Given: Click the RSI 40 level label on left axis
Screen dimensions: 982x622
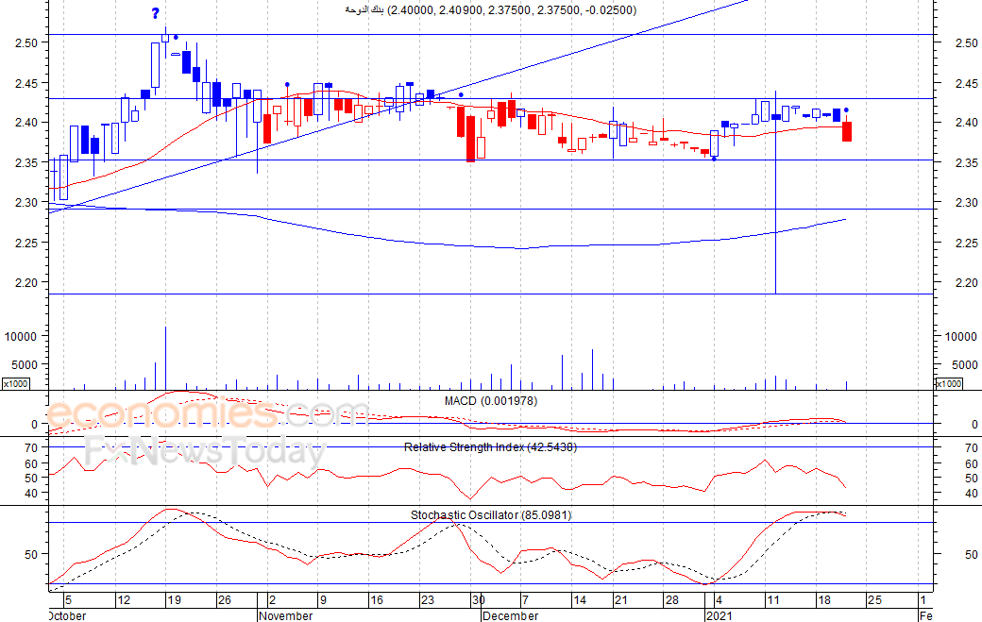Looking at the screenshot, I should [x=31, y=493].
